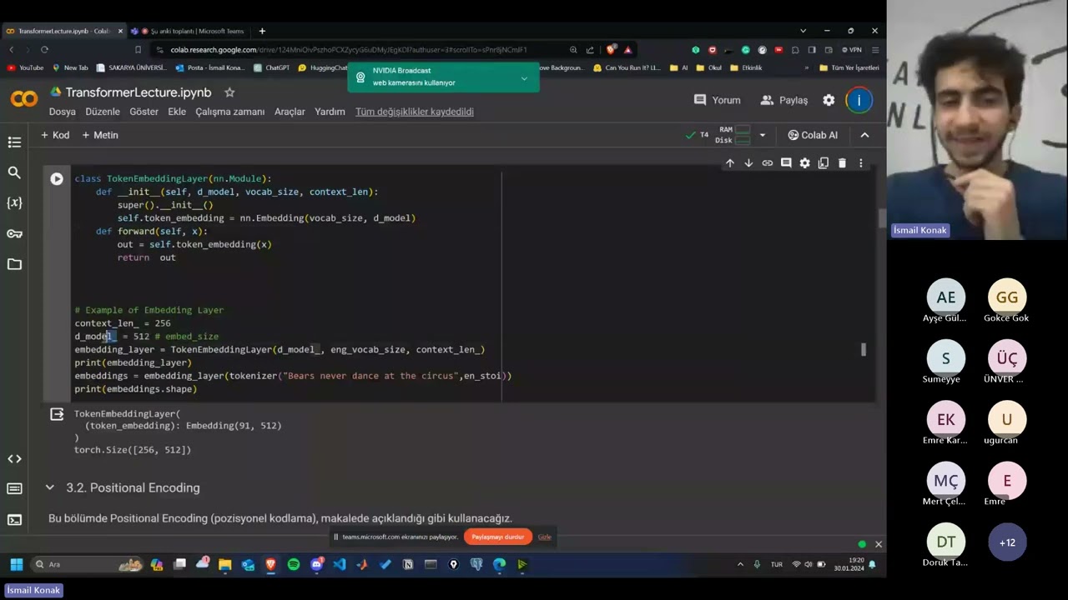Open the search panel in Colab sidebar
Viewport: 1068px width, 600px height.
pos(14,172)
